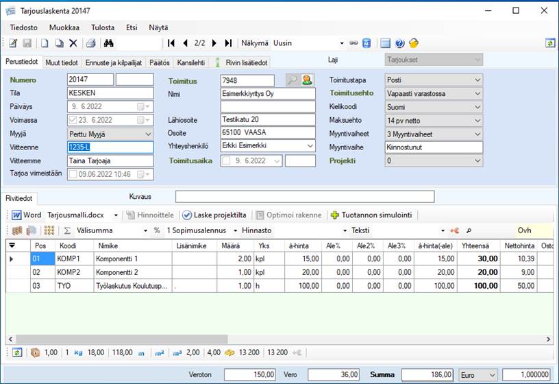This screenshot has width=559, height=384.
Task: Switch to Muut tiedot tab
Action: [62, 62]
